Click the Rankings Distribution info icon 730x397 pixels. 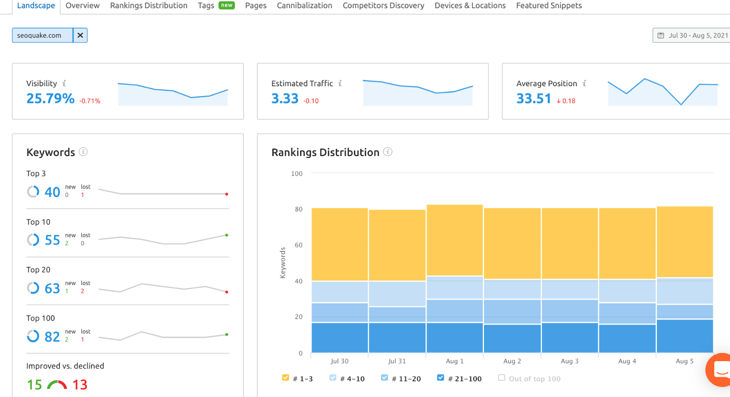point(387,152)
